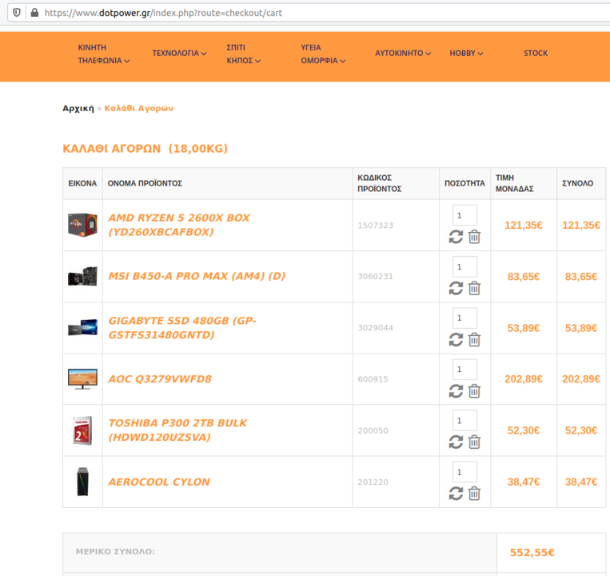Click the AOC monitor thumbnail
Screen dimensions: 610x576
click(x=82, y=379)
